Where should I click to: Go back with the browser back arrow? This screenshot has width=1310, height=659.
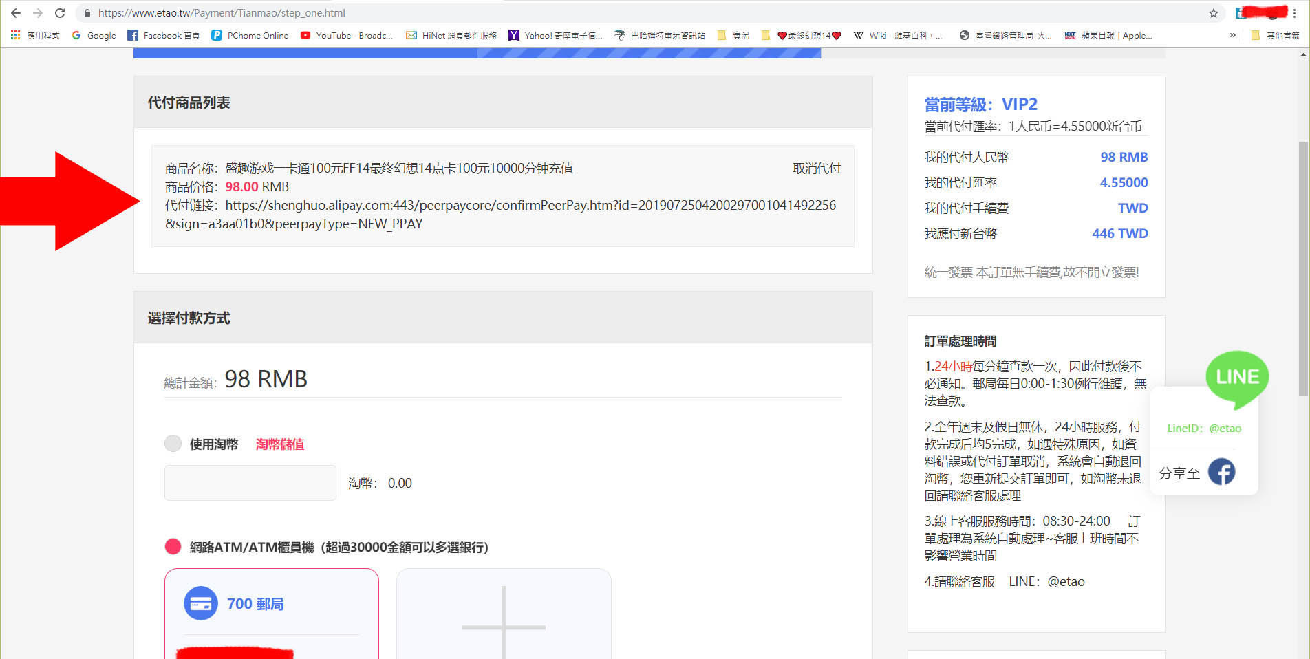[16, 13]
